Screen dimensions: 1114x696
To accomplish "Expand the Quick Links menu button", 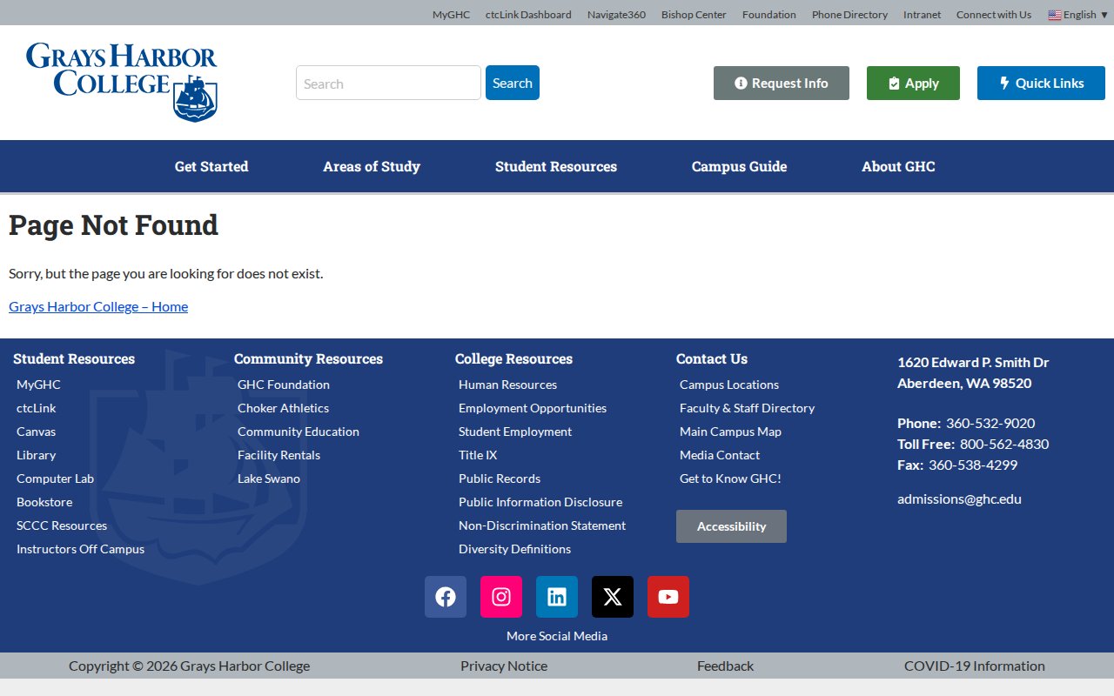I will pyautogui.click(x=1041, y=84).
